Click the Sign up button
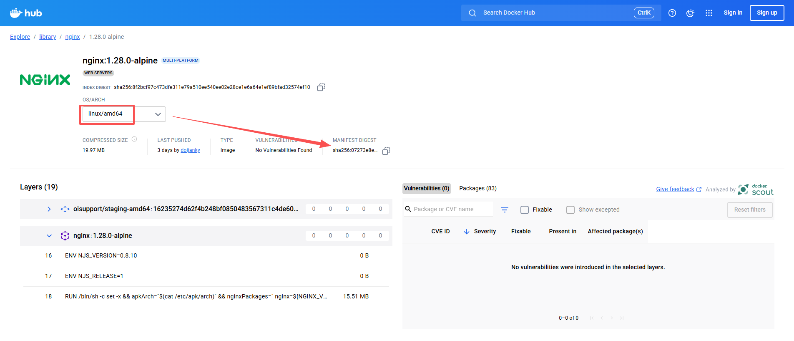Viewport: 794px width, 341px height. (x=767, y=13)
